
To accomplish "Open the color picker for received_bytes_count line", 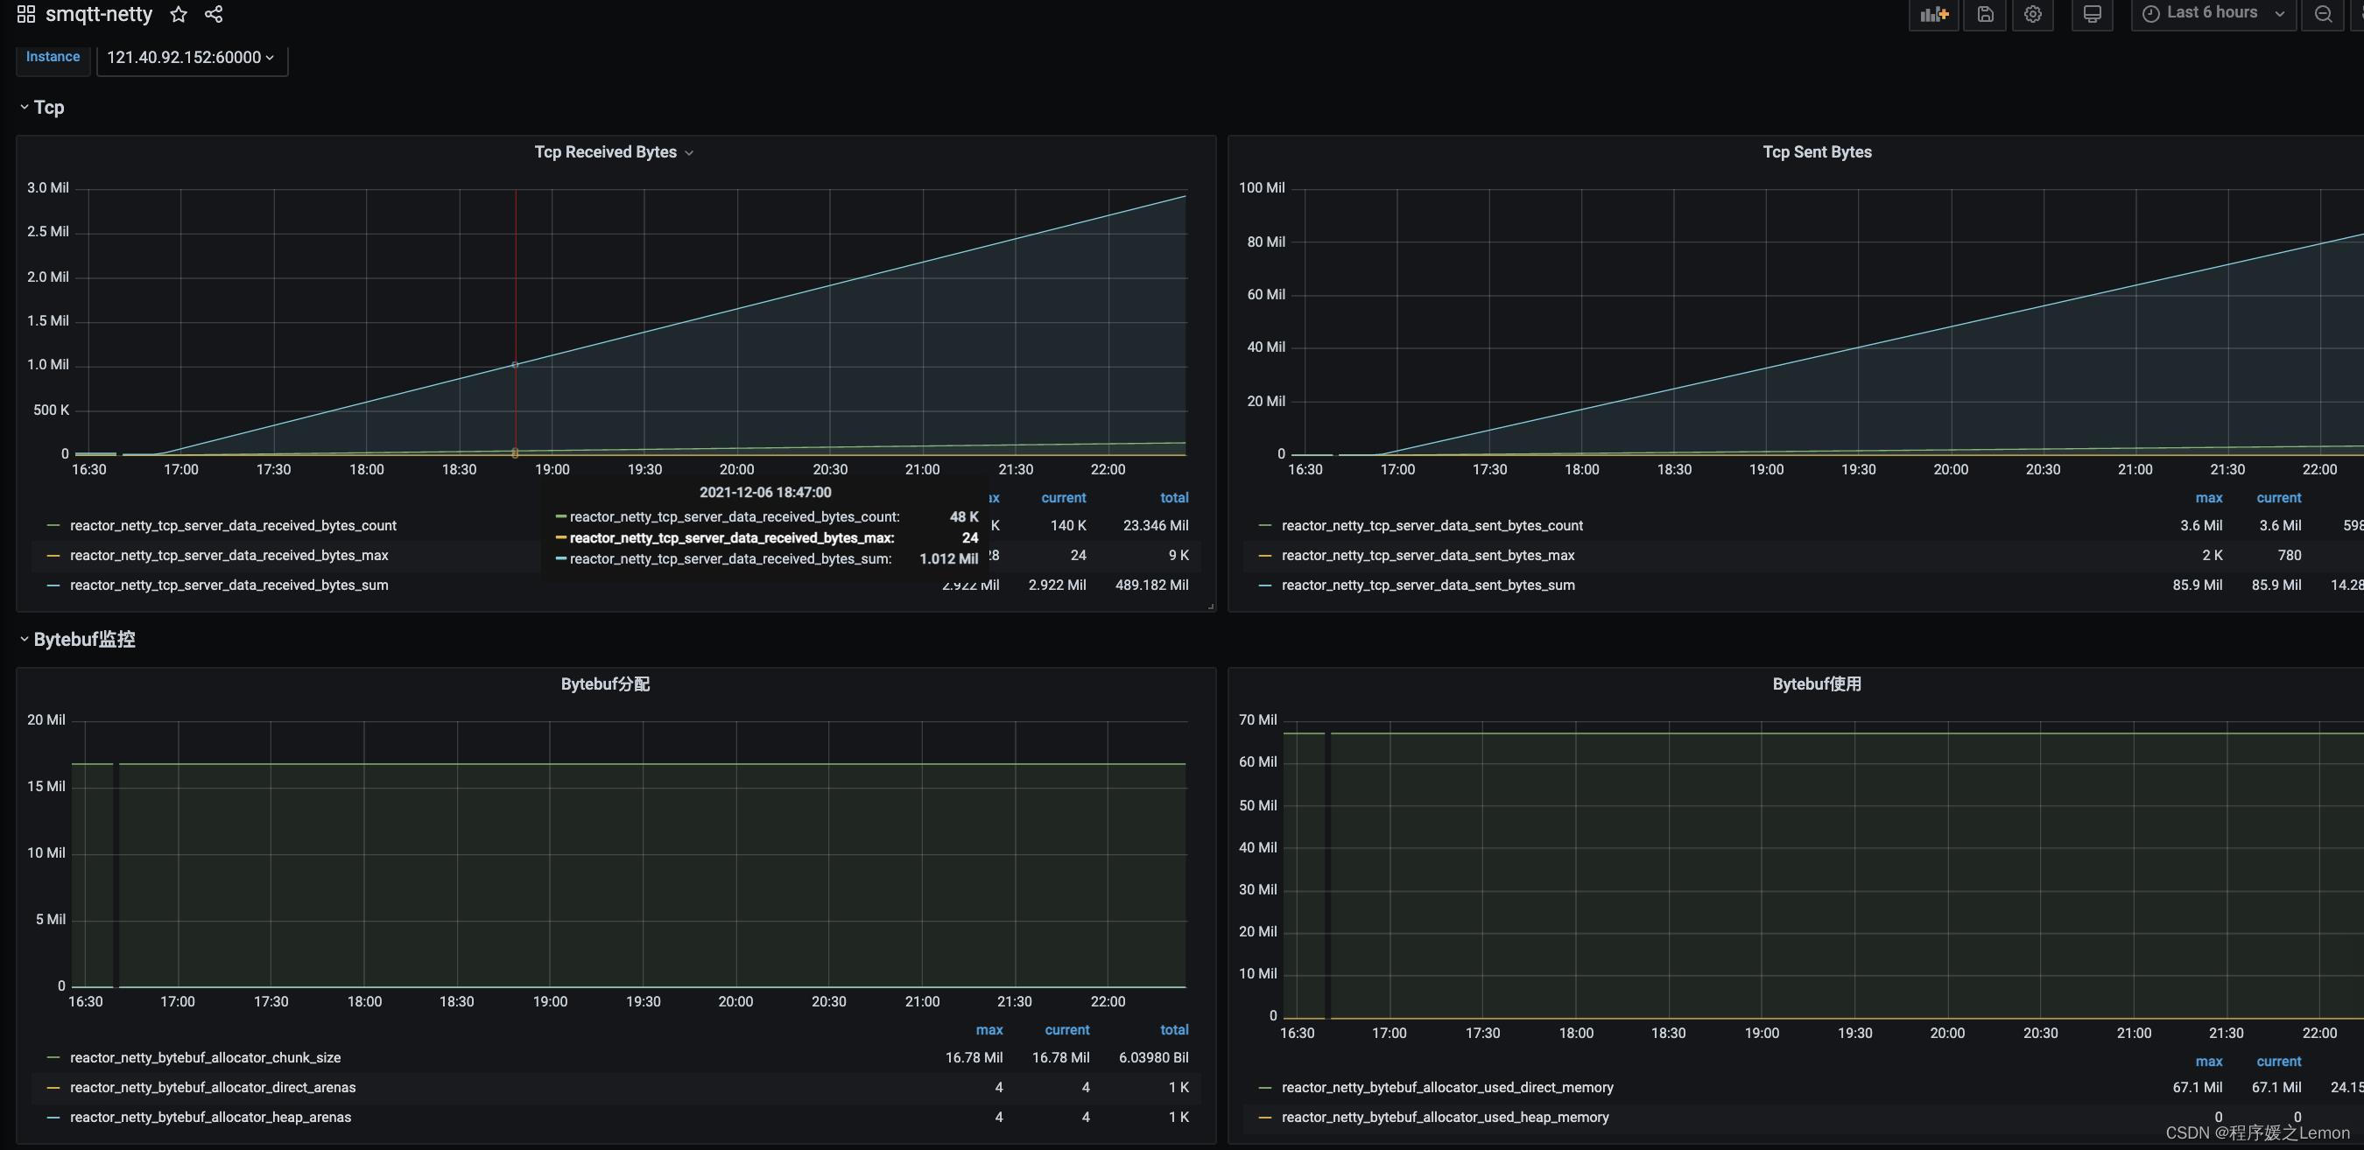I will (x=53, y=525).
